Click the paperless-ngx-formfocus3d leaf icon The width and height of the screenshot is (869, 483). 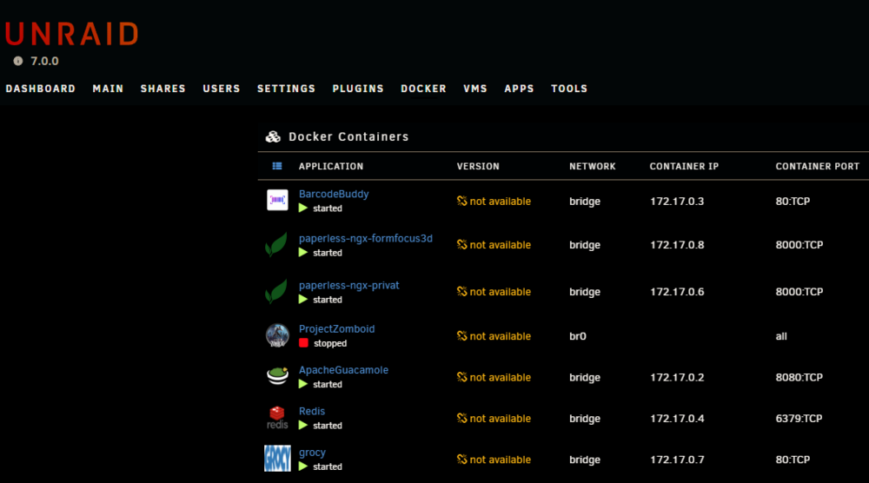coord(276,244)
